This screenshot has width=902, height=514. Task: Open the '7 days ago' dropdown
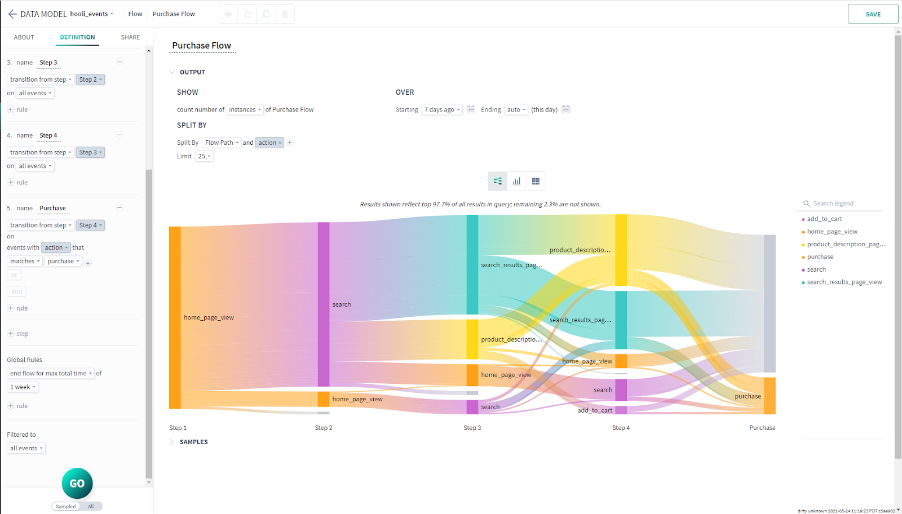(x=442, y=110)
